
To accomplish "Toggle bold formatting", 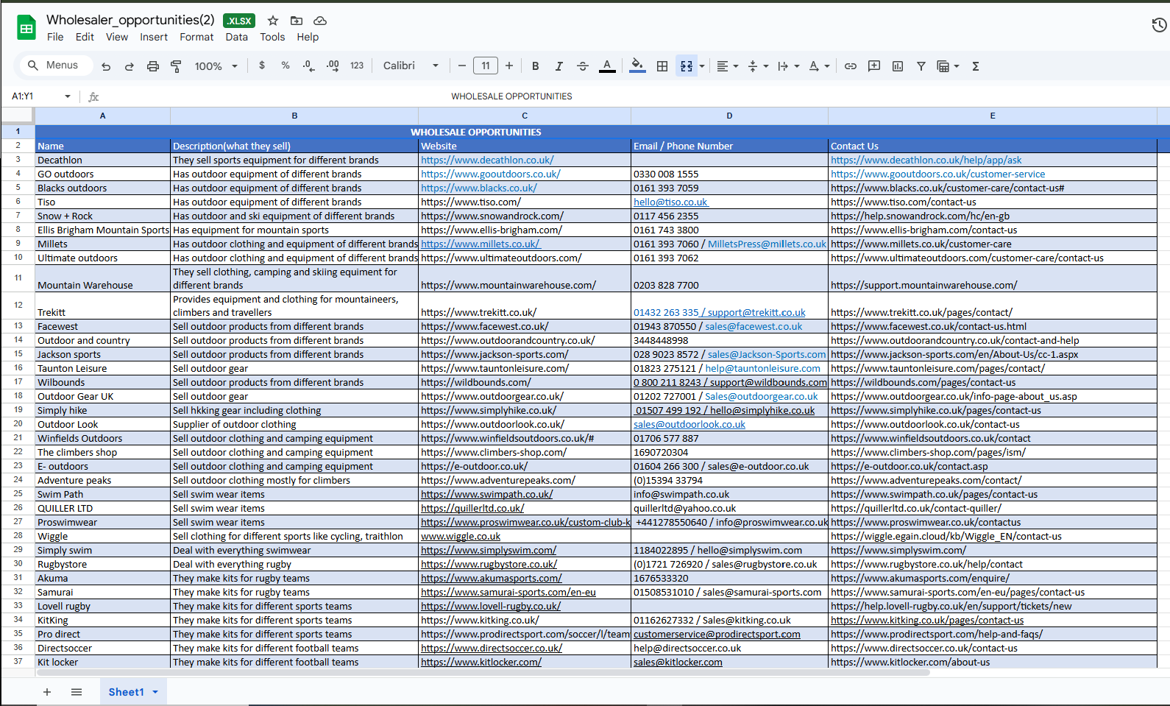I will point(536,66).
